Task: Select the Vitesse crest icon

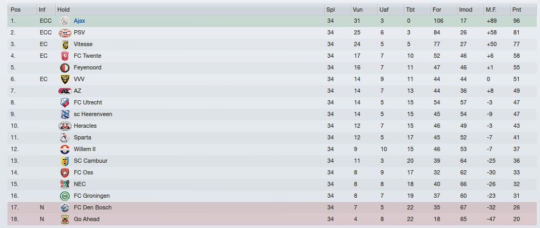Action: click(x=65, y=45)
